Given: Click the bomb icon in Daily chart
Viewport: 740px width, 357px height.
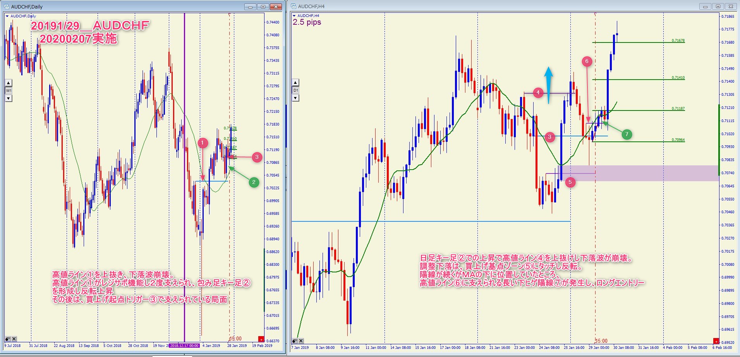Looking at the screenshot, I should pos(8,339).
